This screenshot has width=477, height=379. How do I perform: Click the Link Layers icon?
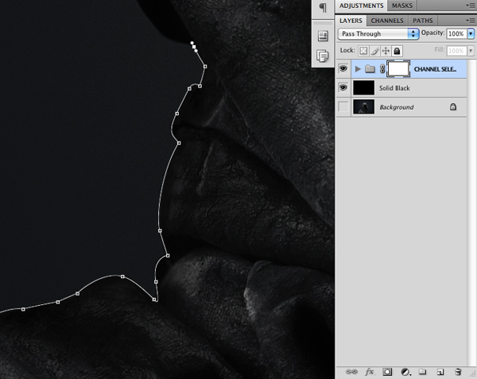[352, 371]
